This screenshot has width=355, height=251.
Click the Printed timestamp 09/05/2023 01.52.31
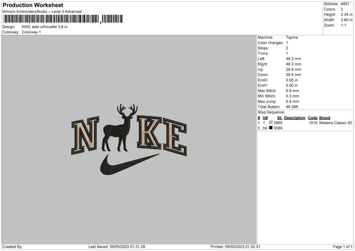pyautogui.click(x=243, y=247)
